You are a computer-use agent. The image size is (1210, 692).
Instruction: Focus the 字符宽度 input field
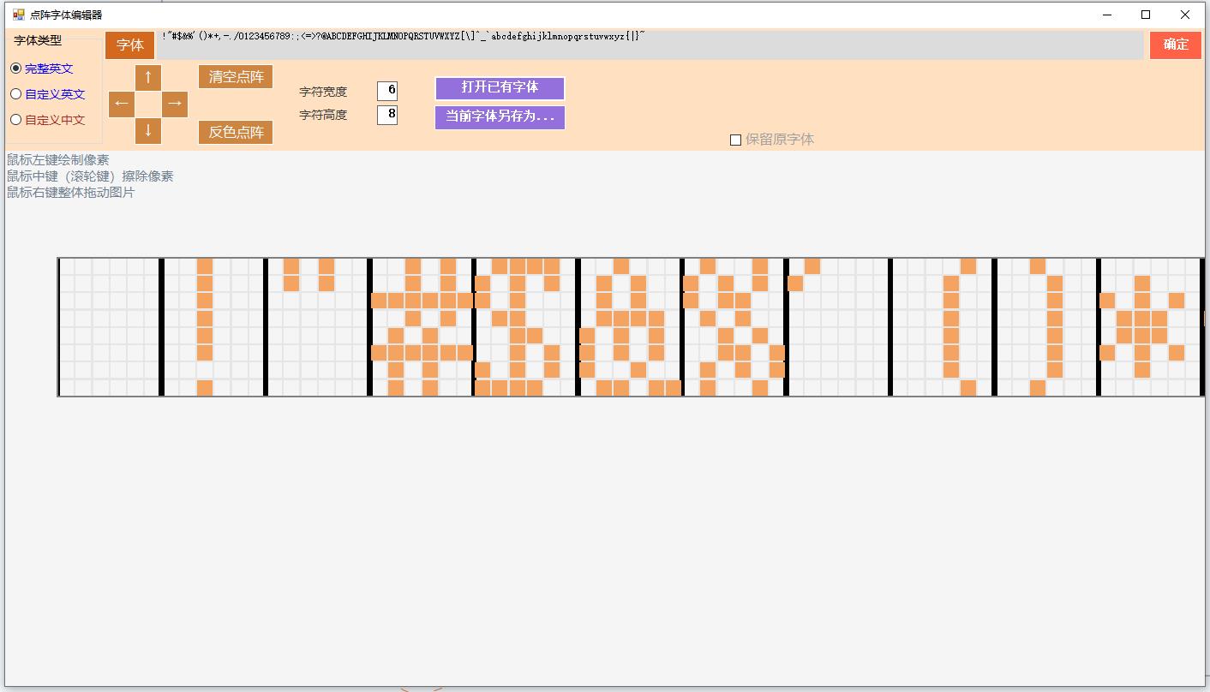(387, 90)
